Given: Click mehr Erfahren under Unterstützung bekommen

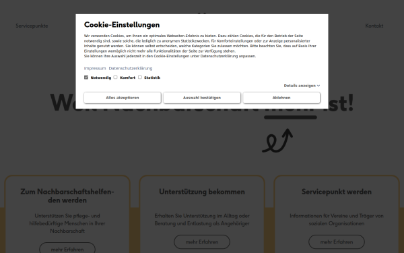Looking at the screenshot, I should click(202, 242).
